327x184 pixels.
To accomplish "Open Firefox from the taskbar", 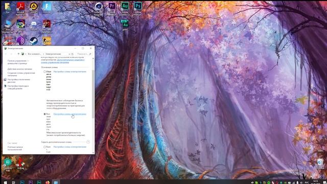I will coord(48,182).
